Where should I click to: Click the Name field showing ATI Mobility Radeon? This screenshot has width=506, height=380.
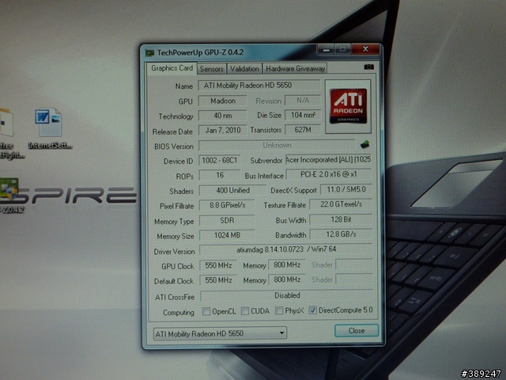(259, 85)
